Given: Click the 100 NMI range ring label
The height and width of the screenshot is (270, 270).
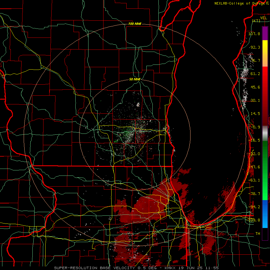Looking at the screenshot, I should 135,24.
